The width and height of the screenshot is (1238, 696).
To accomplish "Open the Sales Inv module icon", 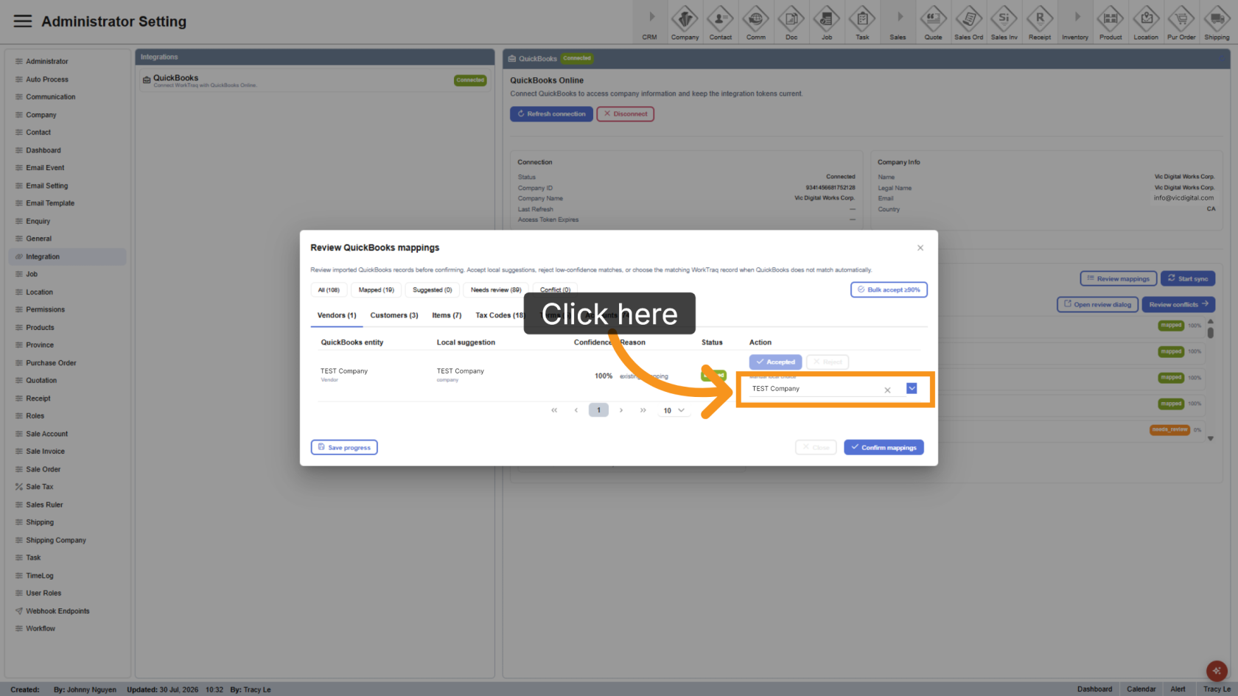I will [x=1004, y=22].
